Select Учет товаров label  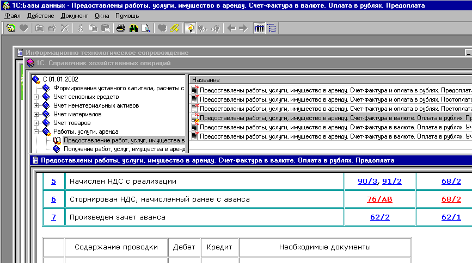tap(72, 123)
